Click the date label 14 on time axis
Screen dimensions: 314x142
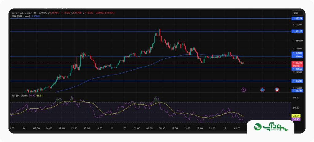pyautogui.click(x=24, y=128)
